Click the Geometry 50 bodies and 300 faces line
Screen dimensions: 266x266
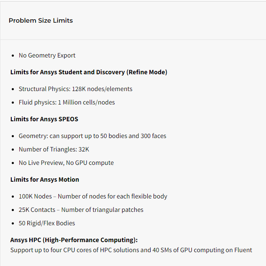pyautogui.click(x=92, y=136)
